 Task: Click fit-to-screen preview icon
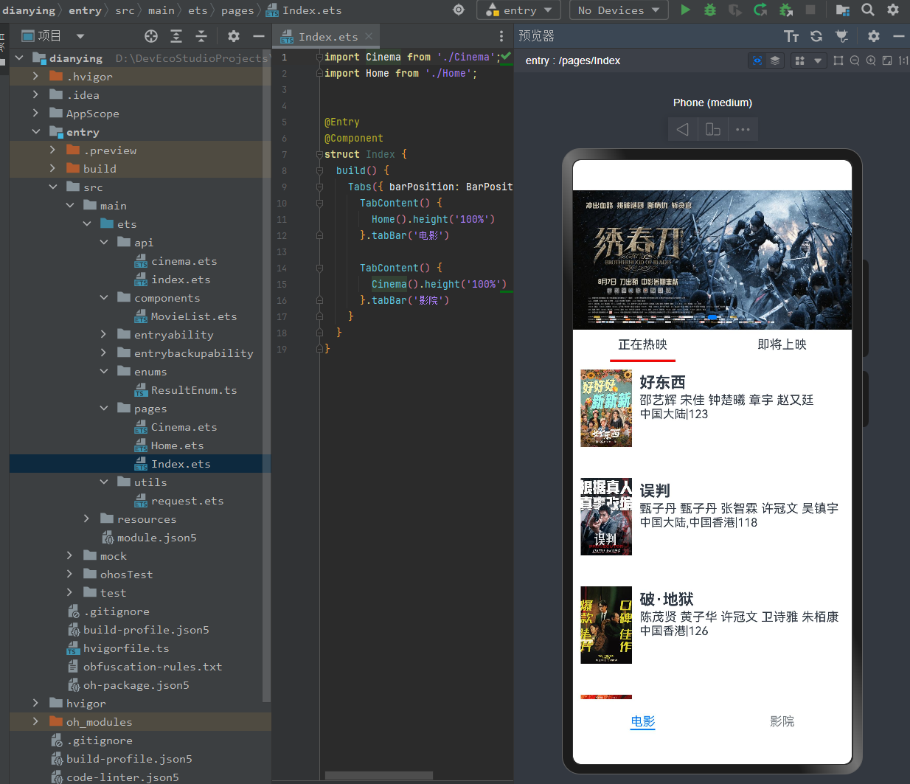tap(887, 60)
